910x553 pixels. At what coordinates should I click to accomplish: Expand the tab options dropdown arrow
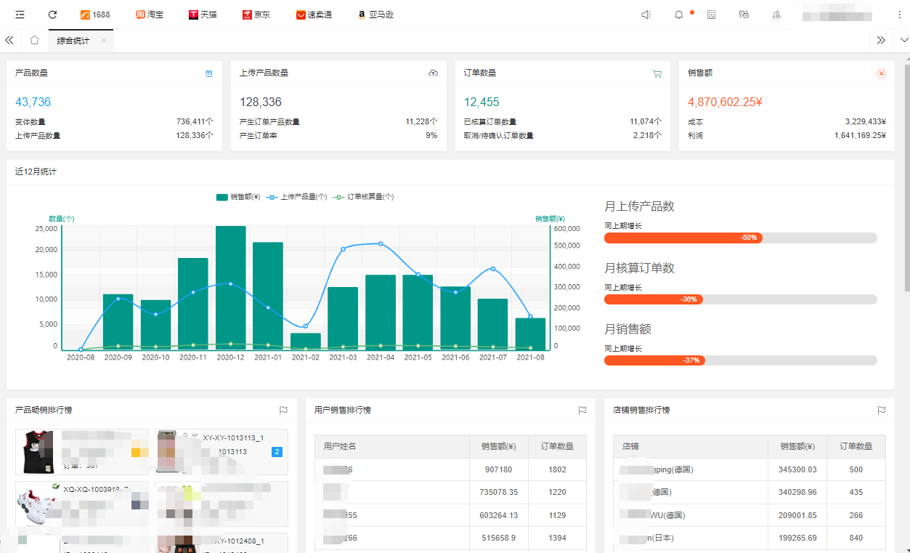pyautogui.click(x=903, y=41)
